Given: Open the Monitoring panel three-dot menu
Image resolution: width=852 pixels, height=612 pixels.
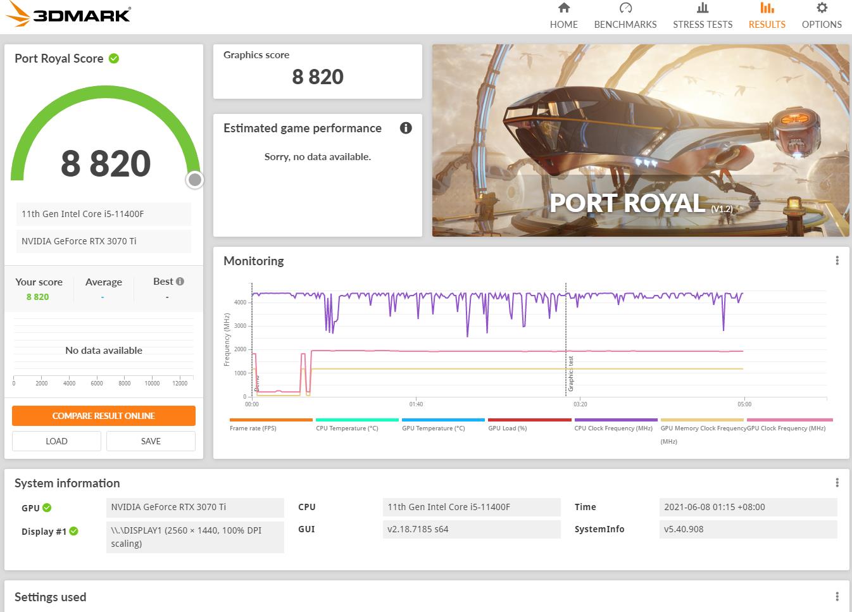Looking at the screenshot, I should [837, 261].
